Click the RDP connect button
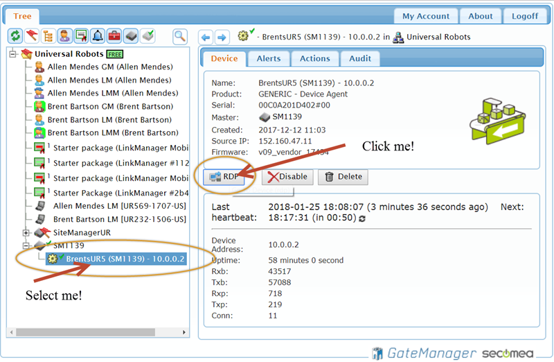 pos(223,177)
